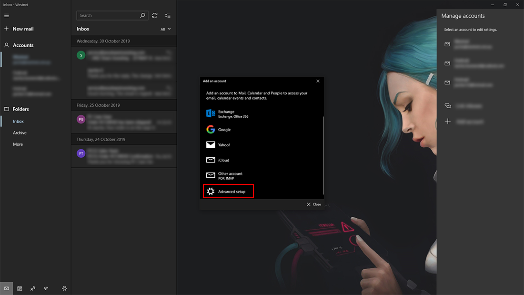Show More folders
The height and width of the screenshot is (295, 524).
18,144
